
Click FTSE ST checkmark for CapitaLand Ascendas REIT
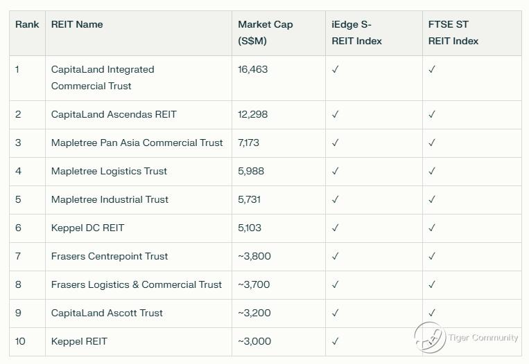432,115
